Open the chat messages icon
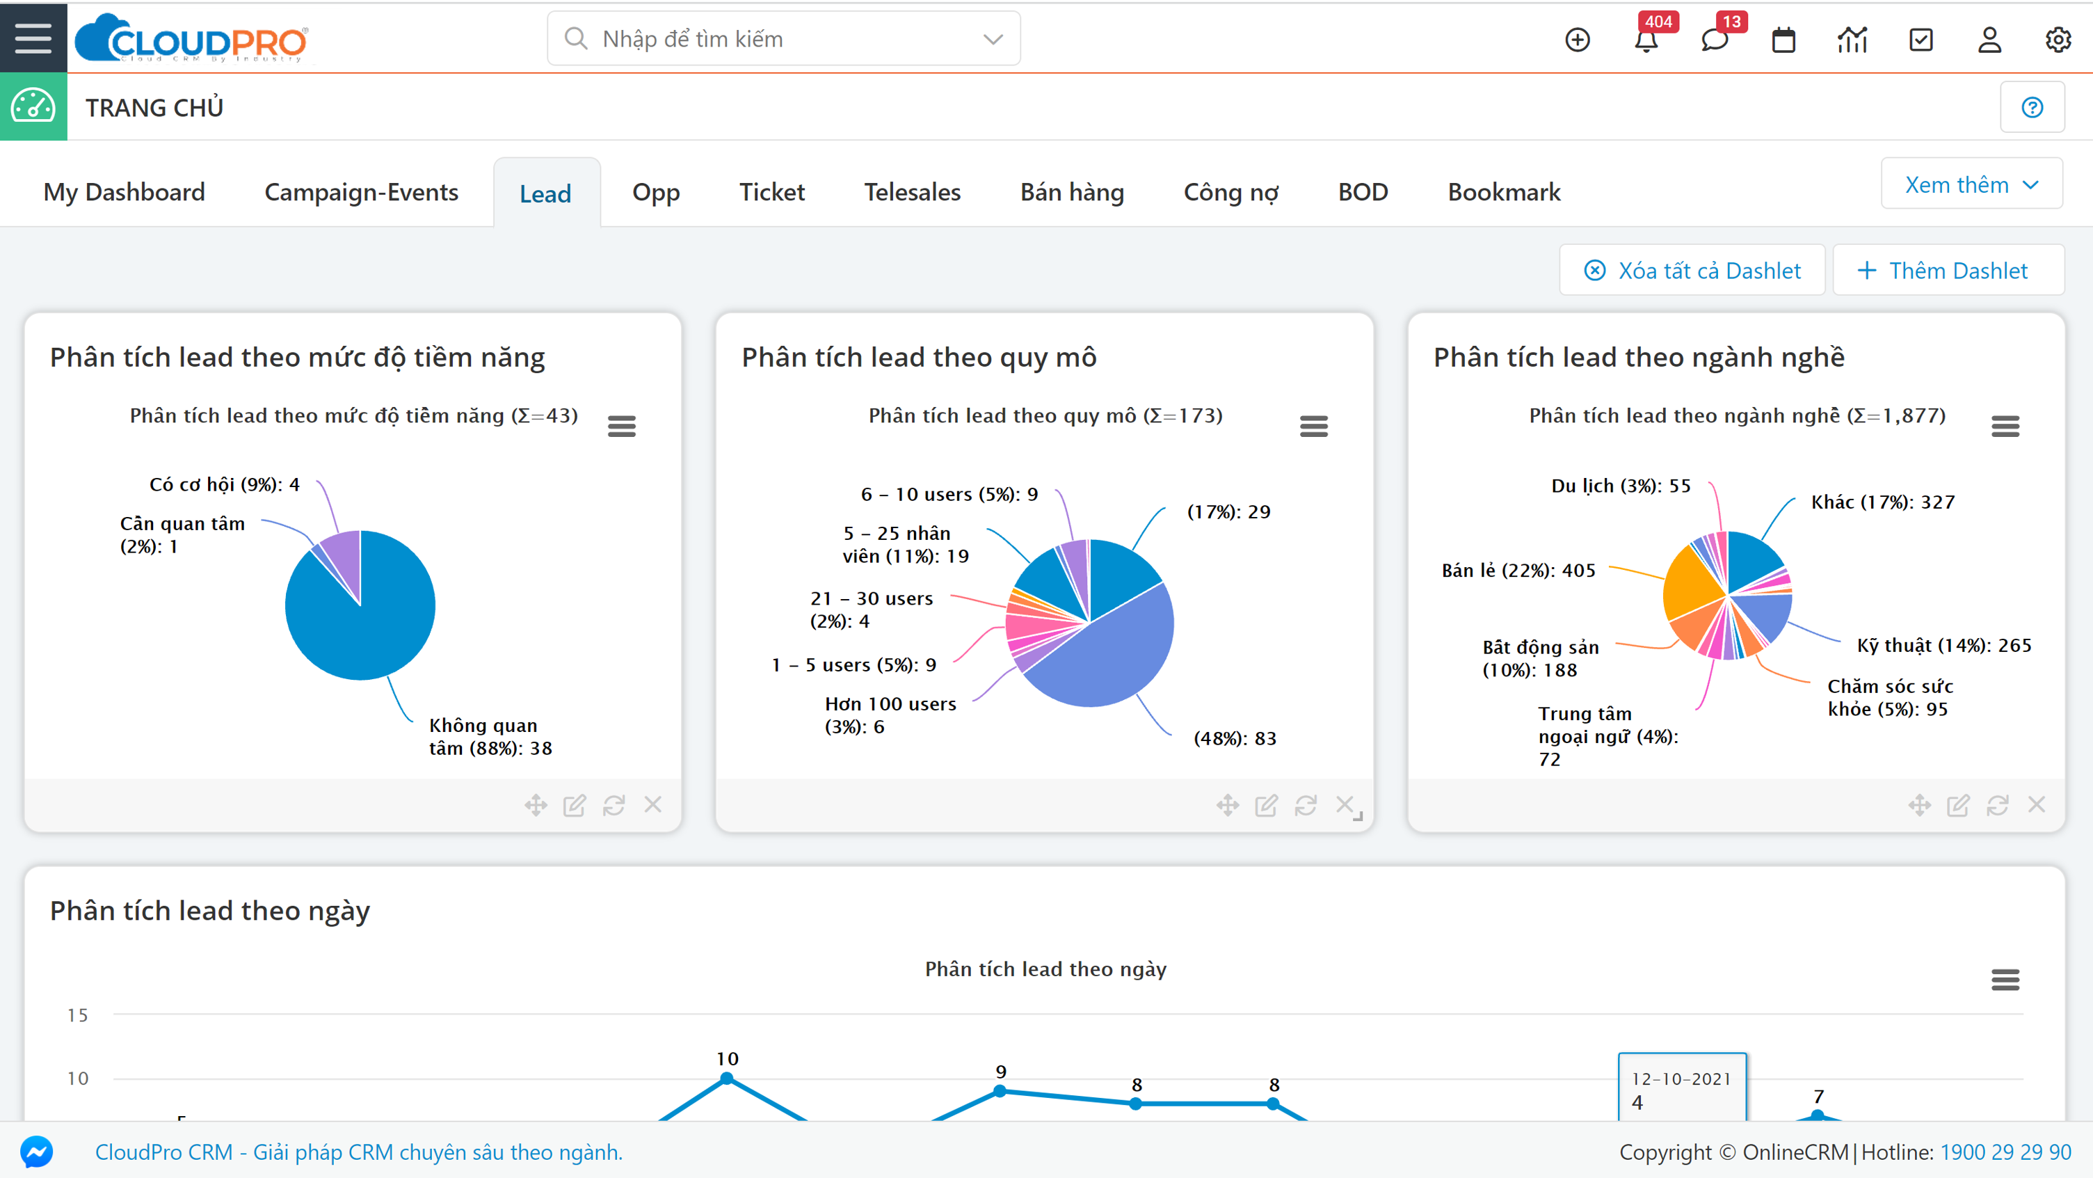 pyautogui.click(x=1715, y=38)
